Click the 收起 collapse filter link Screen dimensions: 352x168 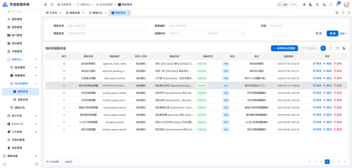click(344, 33)
